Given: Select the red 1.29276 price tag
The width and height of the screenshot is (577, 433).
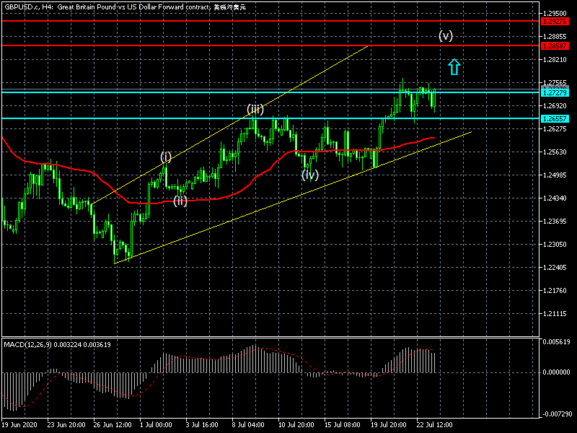Looking at the screenshot, I should point(555,22).
